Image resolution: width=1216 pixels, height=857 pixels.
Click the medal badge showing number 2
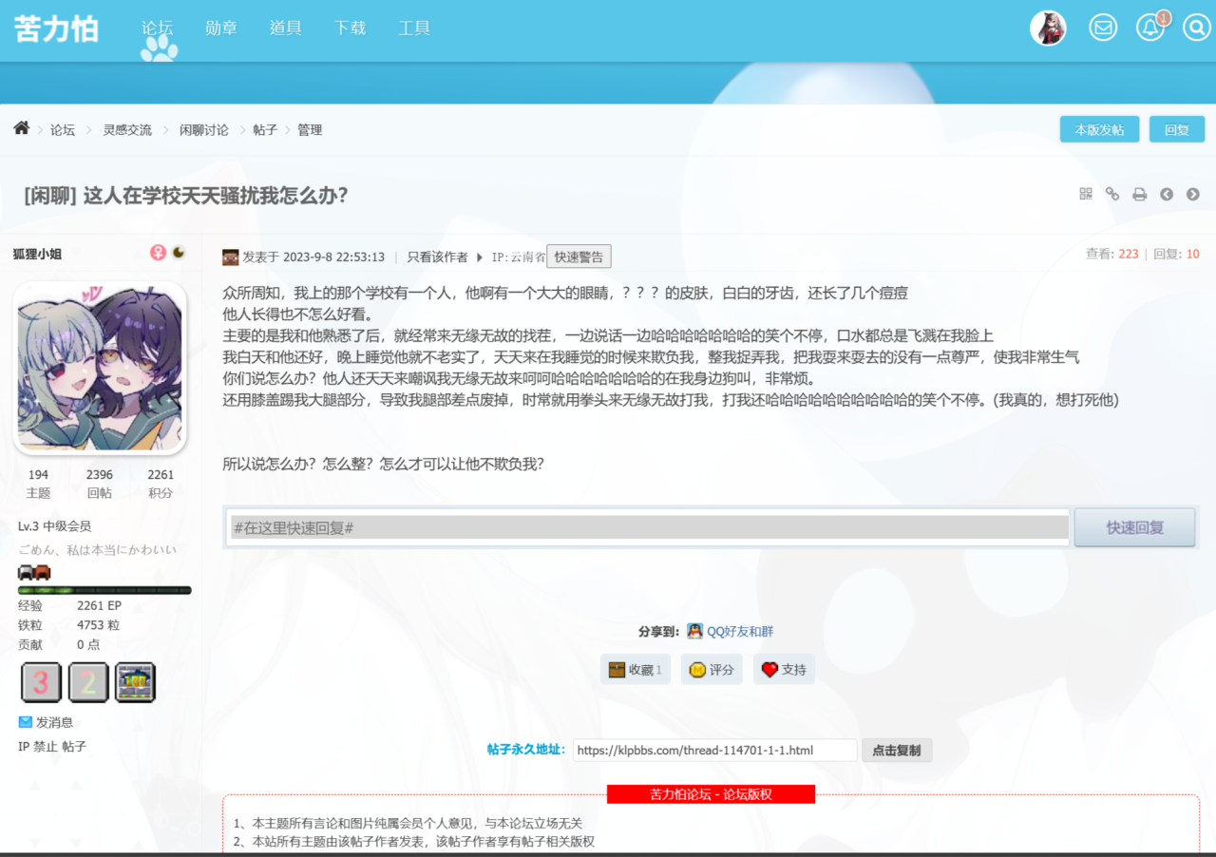(88, 682)
